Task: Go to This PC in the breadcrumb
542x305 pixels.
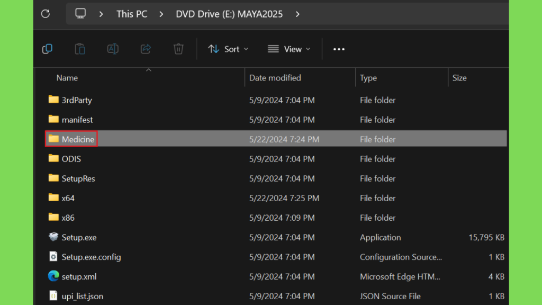Action: pyautogui.click(x=132, y=14)
